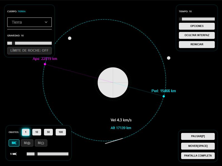The height and width of the screenshot is (166, 222).
Task: Adjust the 1 MC mass slider
Action: coord(48,154)
